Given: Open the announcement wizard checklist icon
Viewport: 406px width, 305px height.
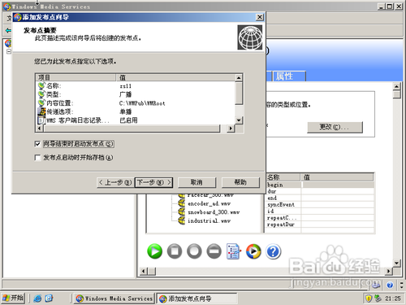Looking at the screenshot, I should pos(233,251).
